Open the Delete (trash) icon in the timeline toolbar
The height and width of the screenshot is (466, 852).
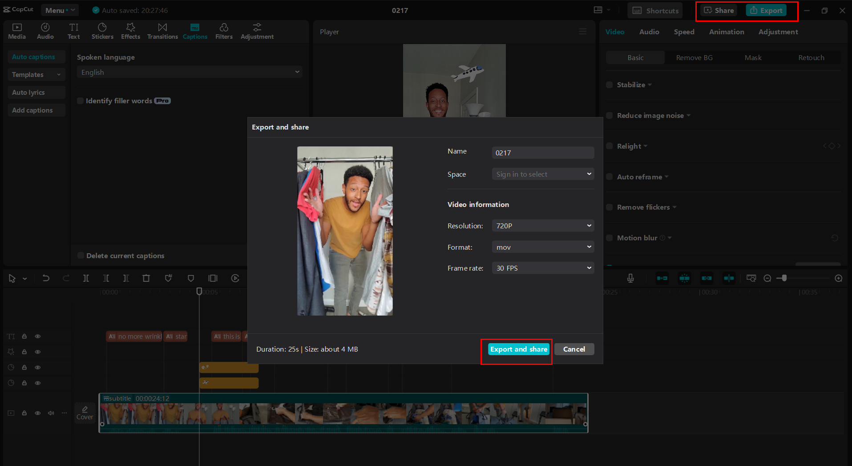point(146,278)
